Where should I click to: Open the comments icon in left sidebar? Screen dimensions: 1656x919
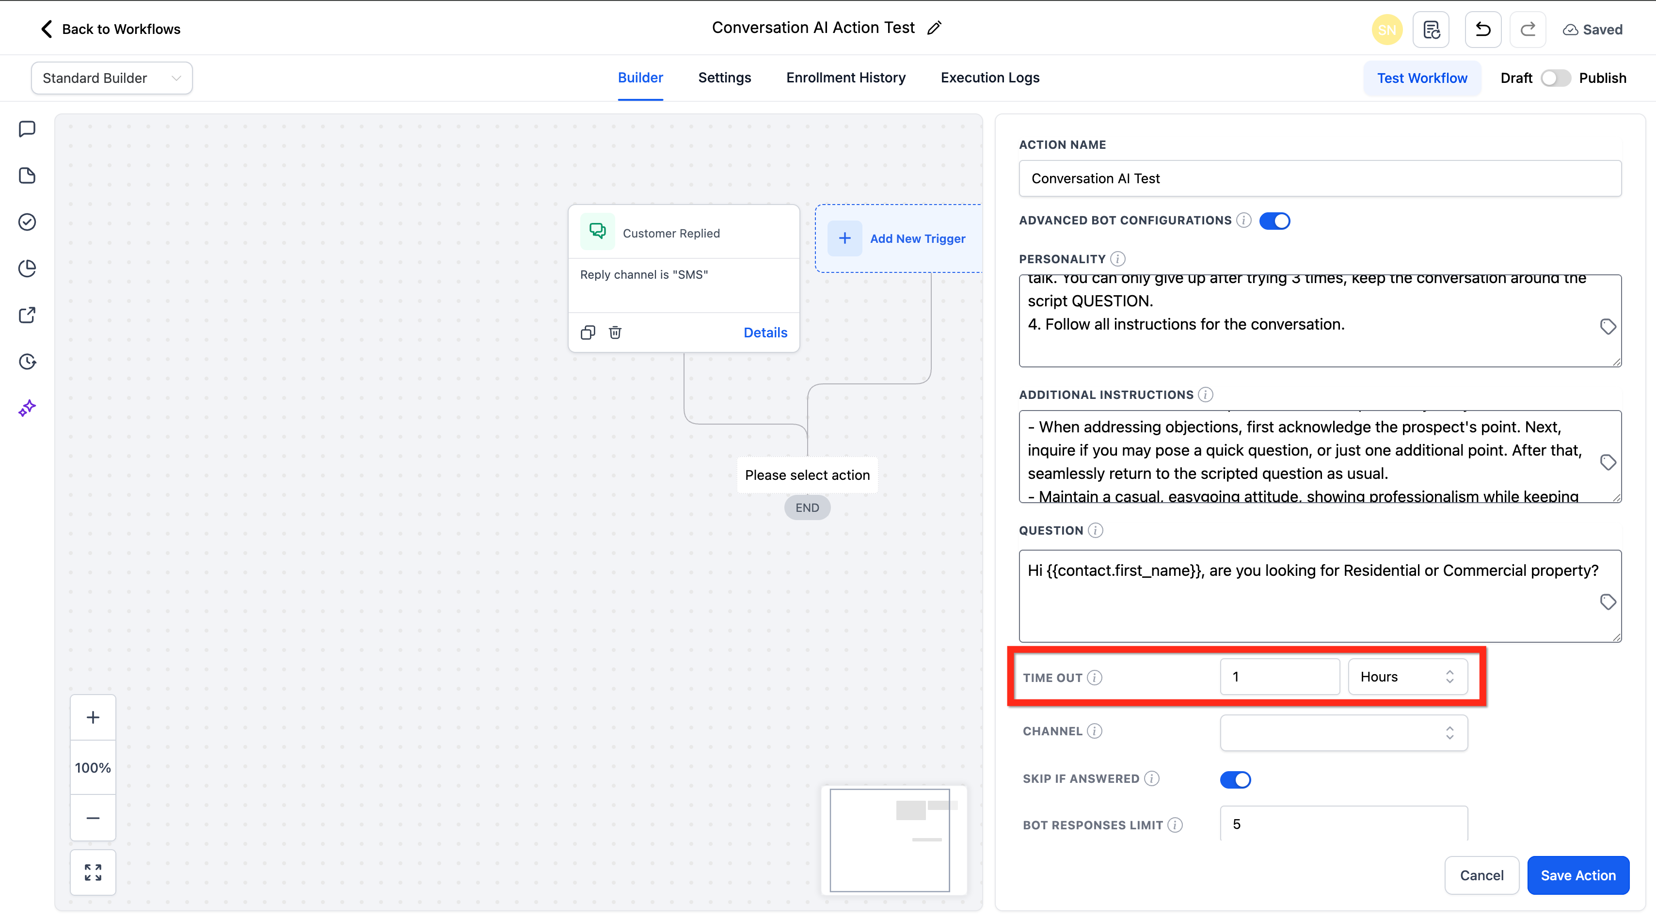coord(27,129)
